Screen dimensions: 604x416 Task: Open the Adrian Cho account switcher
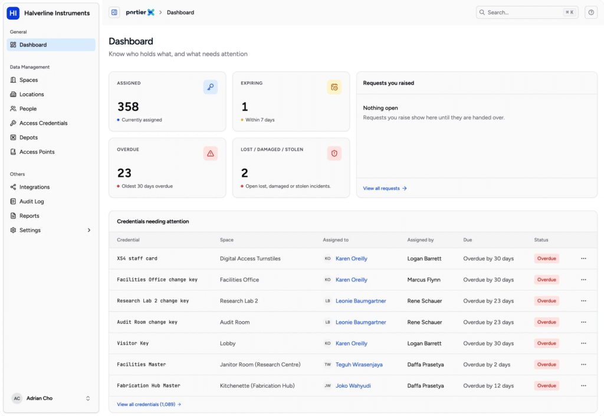51,398
